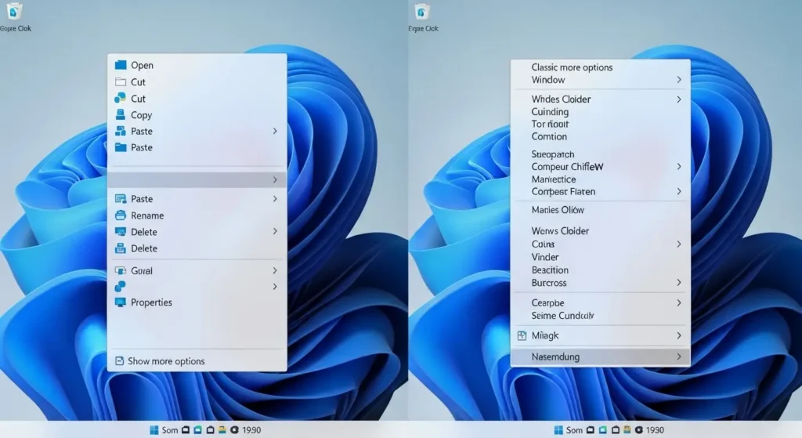Choose the highlighted Nasemdung entry
Viewport: 802px width, 438px height.
[600, 357]
